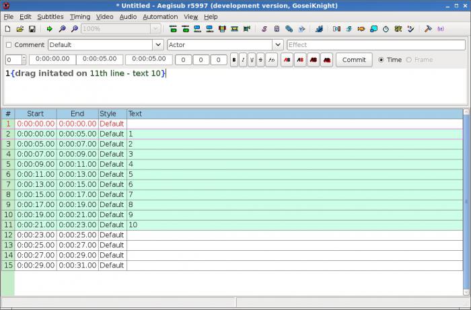Pick the shadow color AB button
The width and height of the screenshot is (471, 310).
click(x=327, y=60)
